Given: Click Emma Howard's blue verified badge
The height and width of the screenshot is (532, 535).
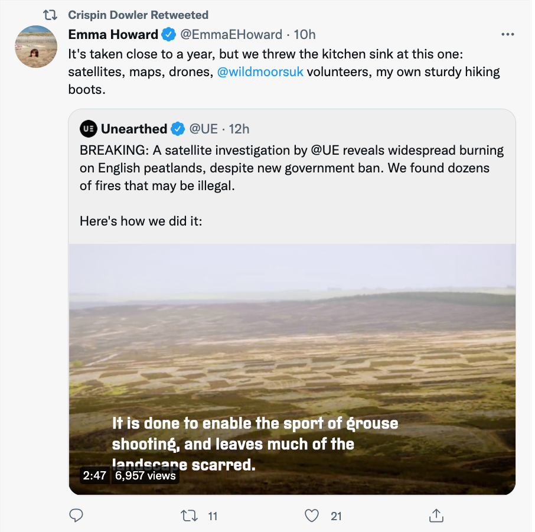Looking at the screenshot, I should [168, 34].
